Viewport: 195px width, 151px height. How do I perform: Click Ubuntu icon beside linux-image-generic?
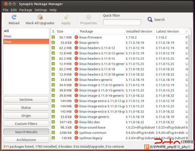[x=76, y=117]
